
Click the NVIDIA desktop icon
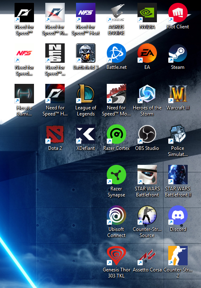(147, 13)
